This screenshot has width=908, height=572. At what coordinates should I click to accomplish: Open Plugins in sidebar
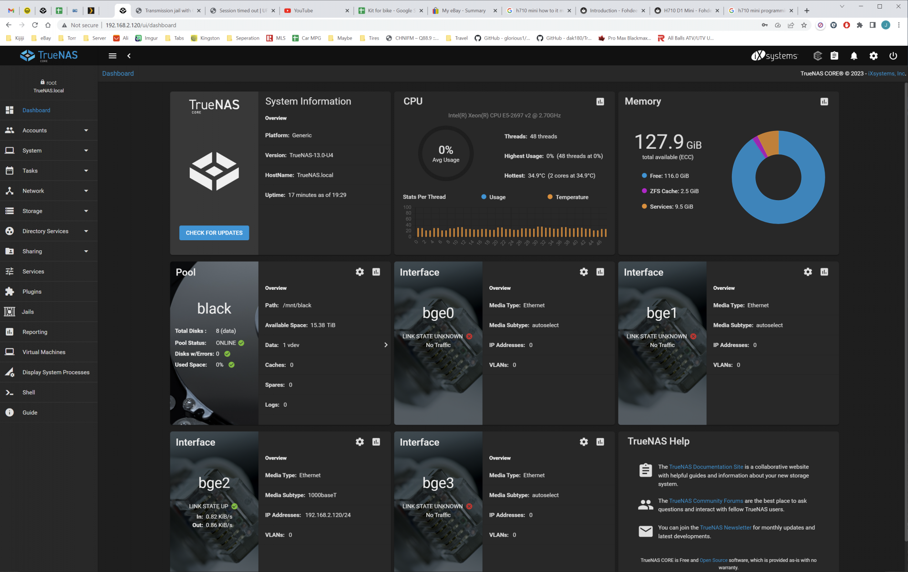pyautogui.click(x=49, y=292)
